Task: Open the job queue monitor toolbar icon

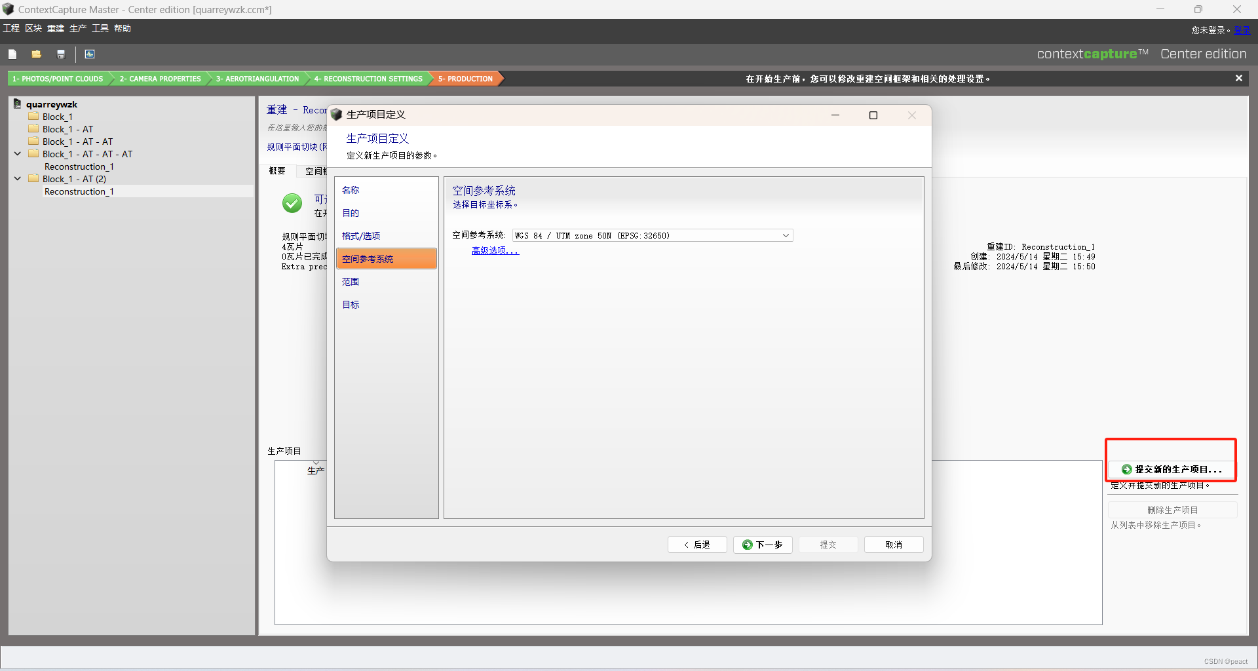Action: pos(89,54)
